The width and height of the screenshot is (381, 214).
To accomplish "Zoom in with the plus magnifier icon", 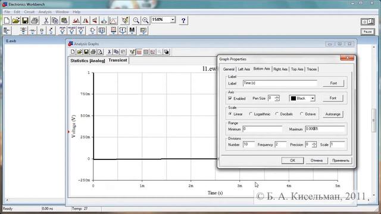I will (145, 21).
